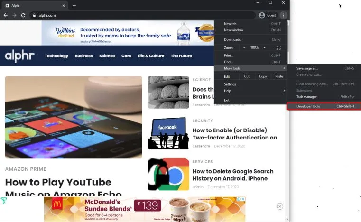The height and width of the screenshot is (222, 361).
Task: Click the alphr logo
Action: coord(20,55)
